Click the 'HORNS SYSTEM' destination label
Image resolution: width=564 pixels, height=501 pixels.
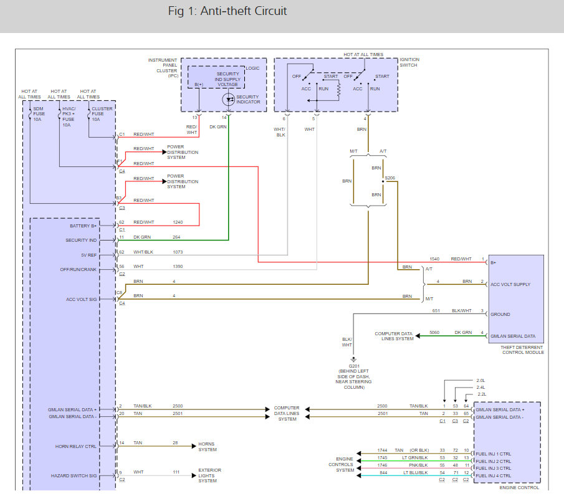click(207, 447)
